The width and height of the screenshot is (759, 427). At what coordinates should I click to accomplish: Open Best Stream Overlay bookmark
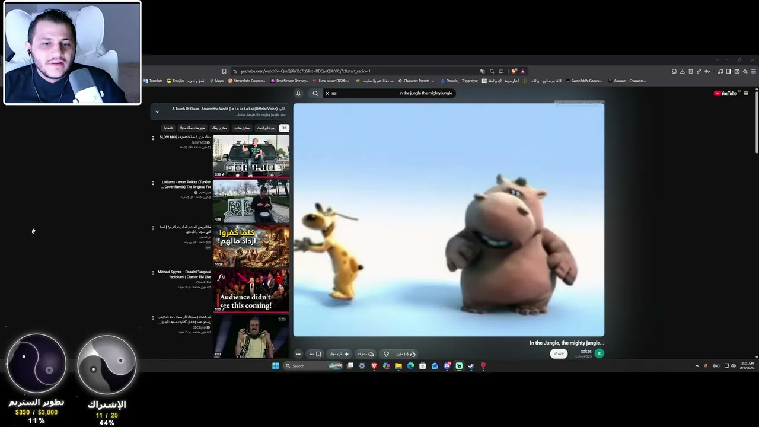289,81
